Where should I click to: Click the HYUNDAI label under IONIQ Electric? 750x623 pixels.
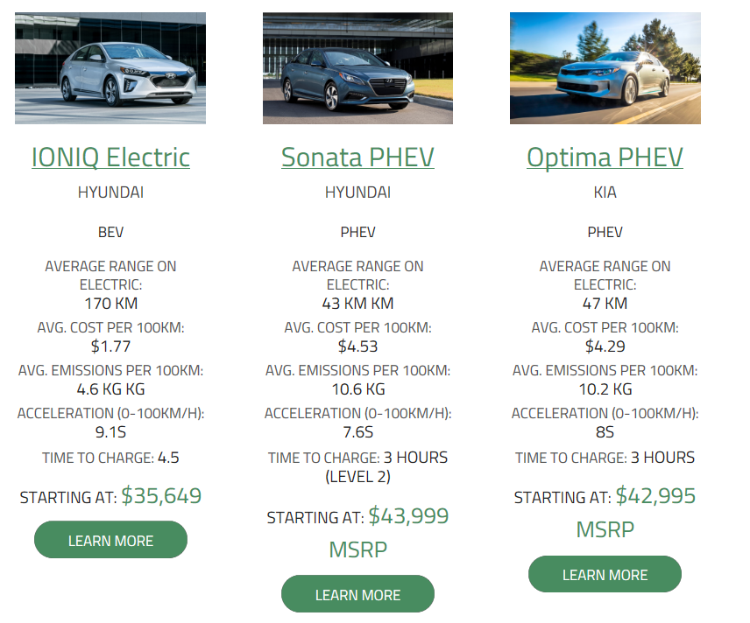coord(110,192)
